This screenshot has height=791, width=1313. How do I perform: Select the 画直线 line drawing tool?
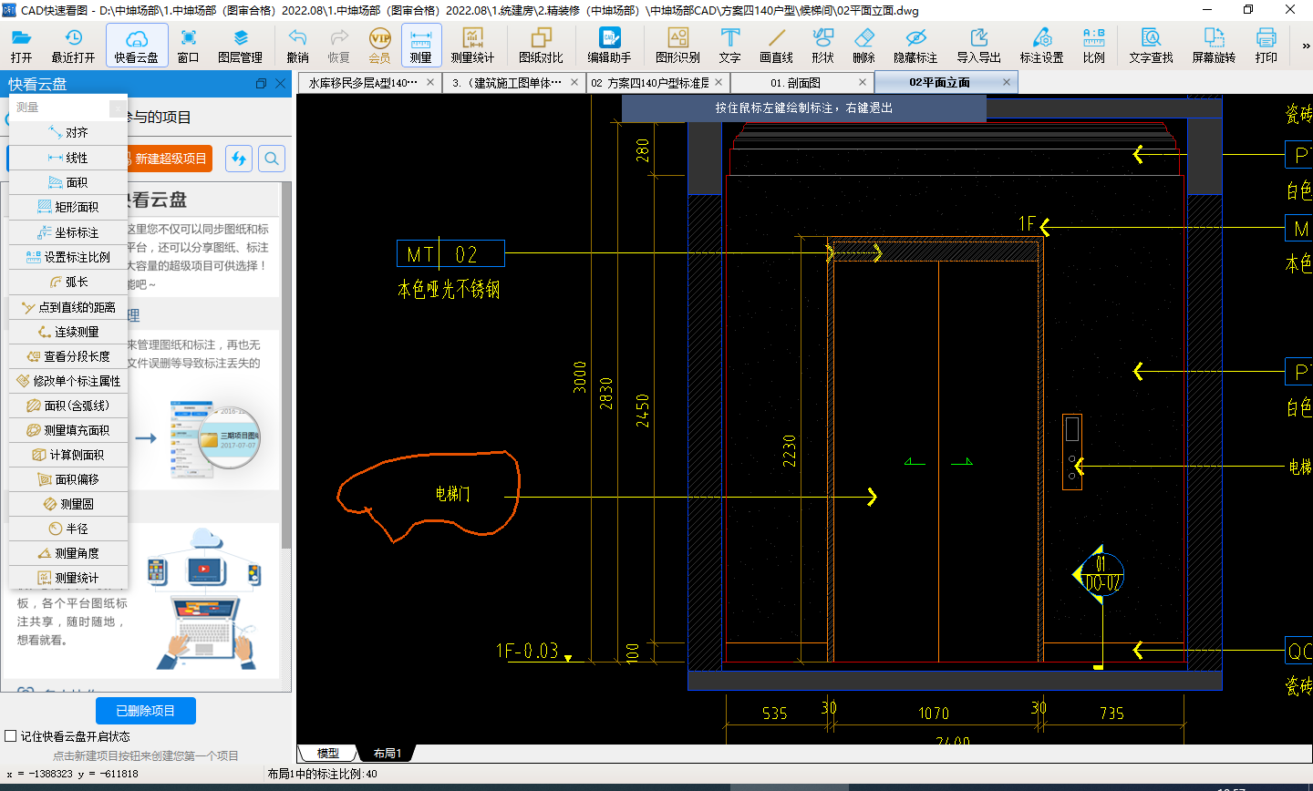point(776,46)
